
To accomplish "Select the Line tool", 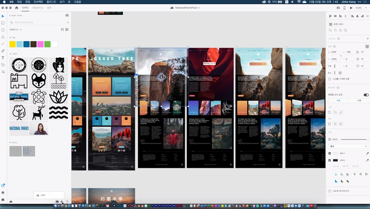I will 3,44.
